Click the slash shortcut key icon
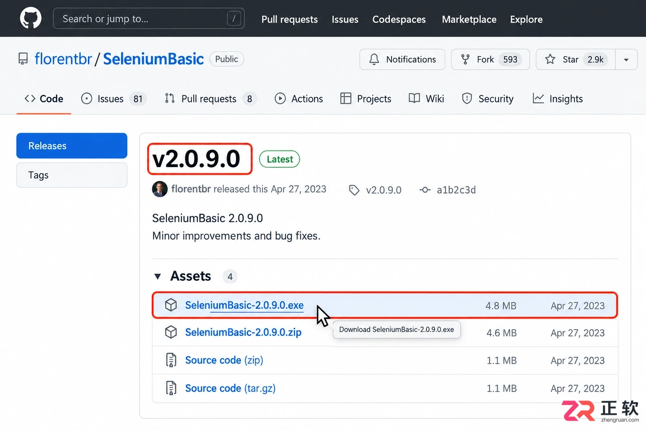Image resolution: width=646 pixels, height=430 pixels. tap(234, 18)
